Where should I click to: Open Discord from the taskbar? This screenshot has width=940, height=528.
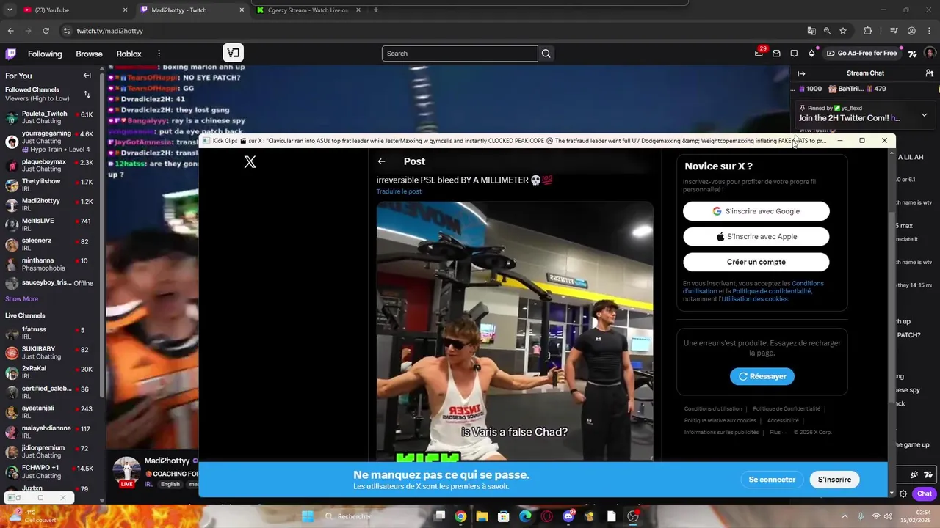tap(568, 516)
